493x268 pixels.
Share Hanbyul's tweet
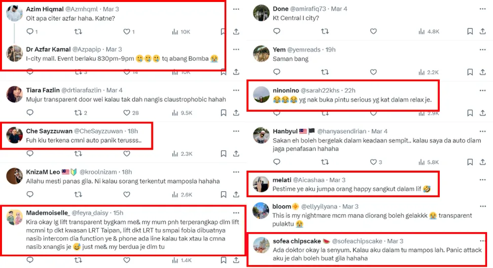click(x=483, y=162)
